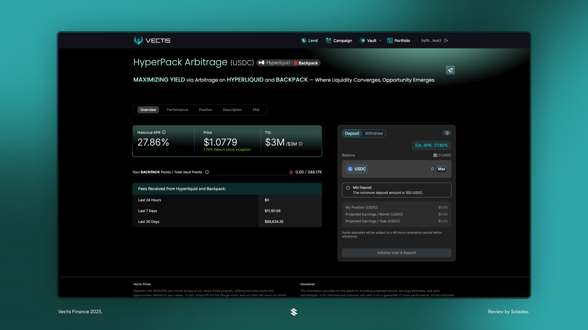Click the Historical APR info icon
Image resolution: width=588 pixels, height=330 pixels.
tap(164, 132)
